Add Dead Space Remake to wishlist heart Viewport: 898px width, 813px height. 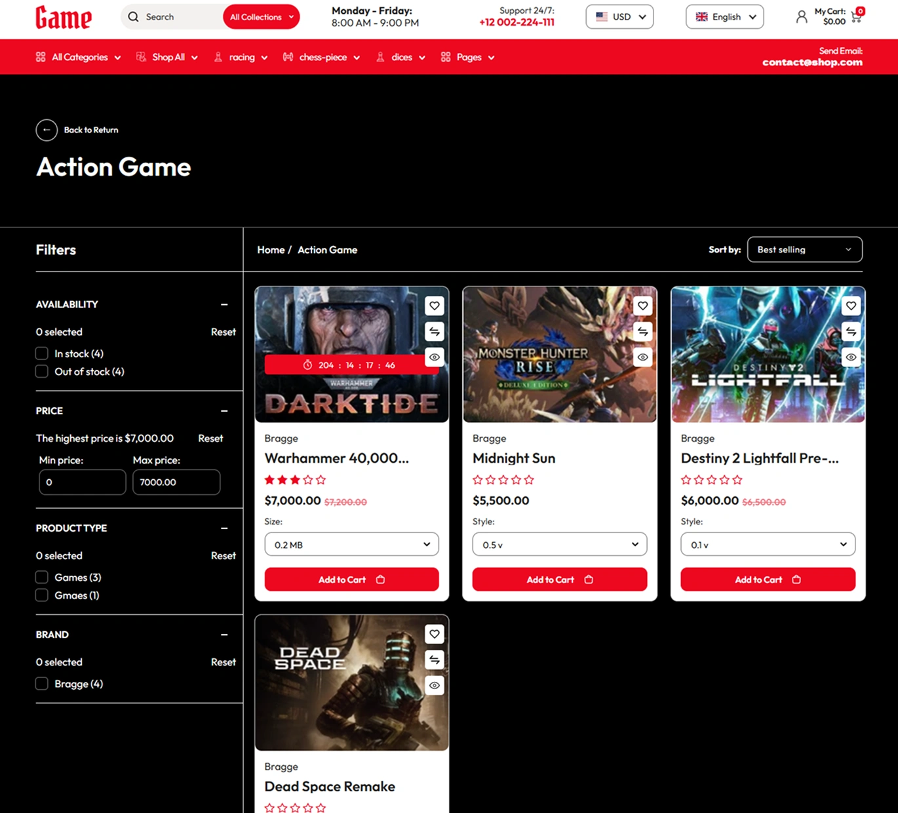435,634
